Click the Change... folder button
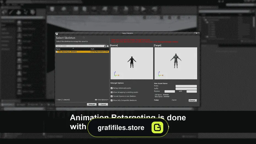Viewport: 256px width, 144px height. tap(193, 100)
